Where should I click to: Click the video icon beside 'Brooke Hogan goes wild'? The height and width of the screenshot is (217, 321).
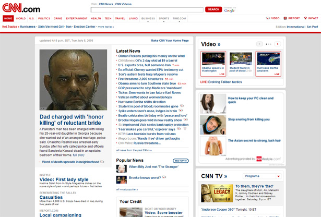coord(185,119)
